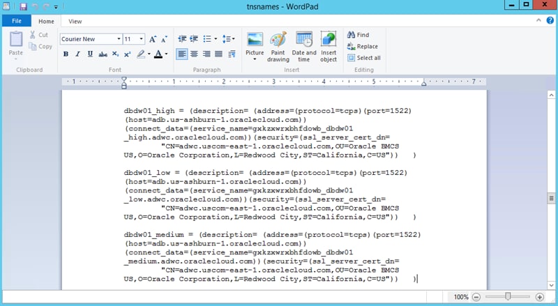Click the Justify alignment icon

coord(218,54)
